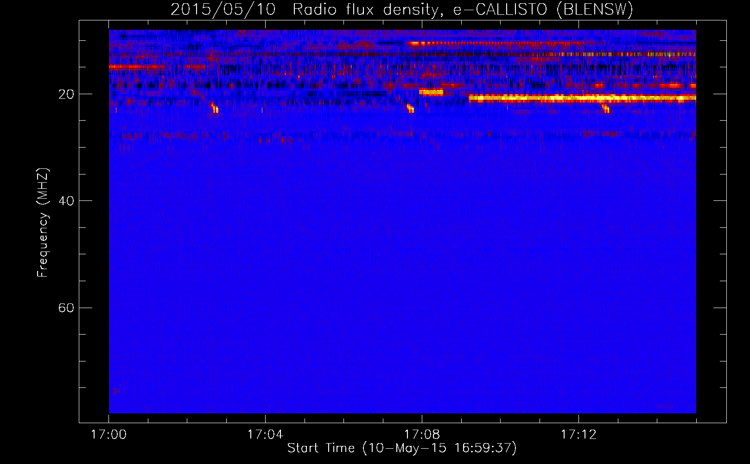Viewport: 750px width, 464px height.
Task: Click the small burst feature near 17:12:40
Action: click(606, 109)
